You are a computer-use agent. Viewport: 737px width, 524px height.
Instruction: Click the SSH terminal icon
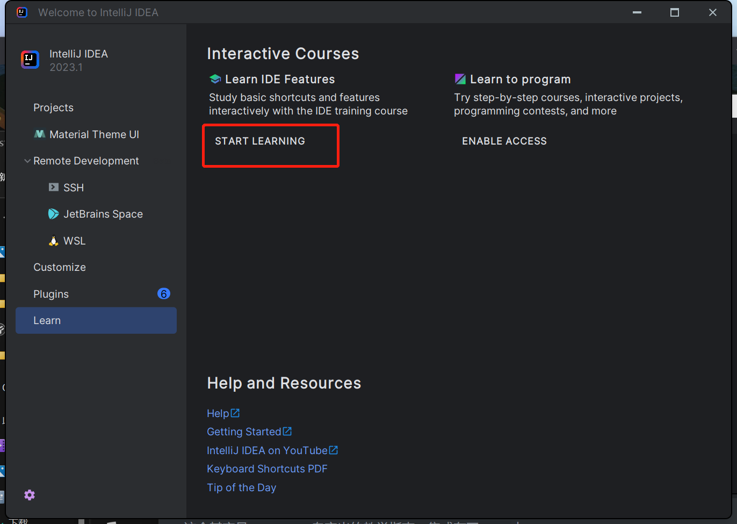(x=54, y=188)
